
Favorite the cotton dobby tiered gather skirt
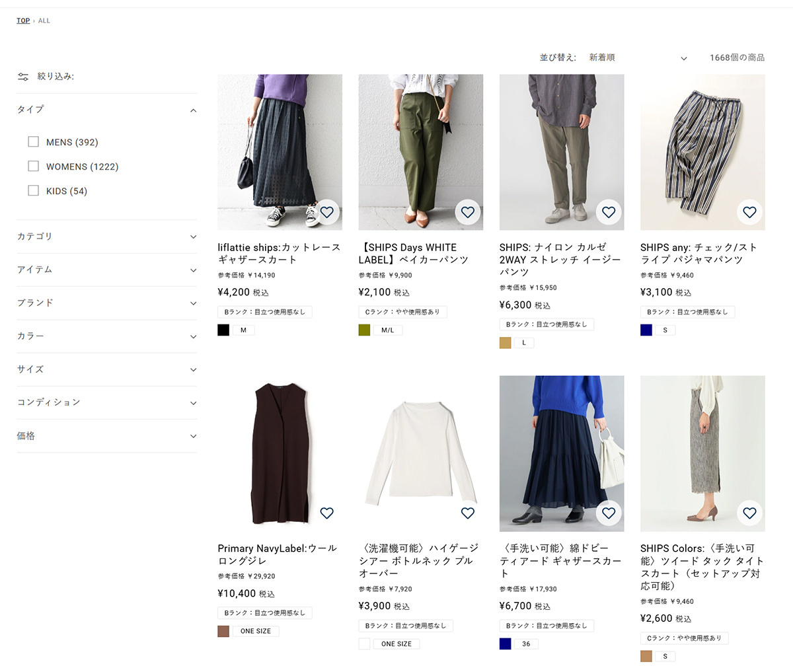click(609, 513)
